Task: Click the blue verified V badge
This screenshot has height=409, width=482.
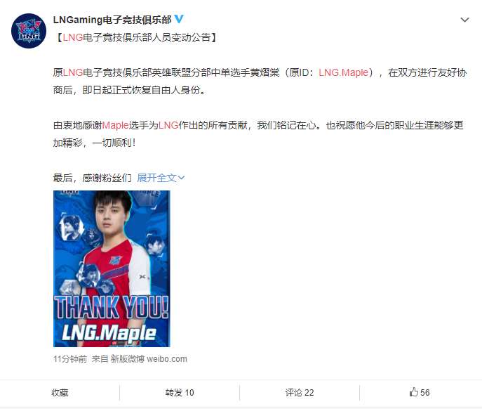Action: [x=179, y=19]
